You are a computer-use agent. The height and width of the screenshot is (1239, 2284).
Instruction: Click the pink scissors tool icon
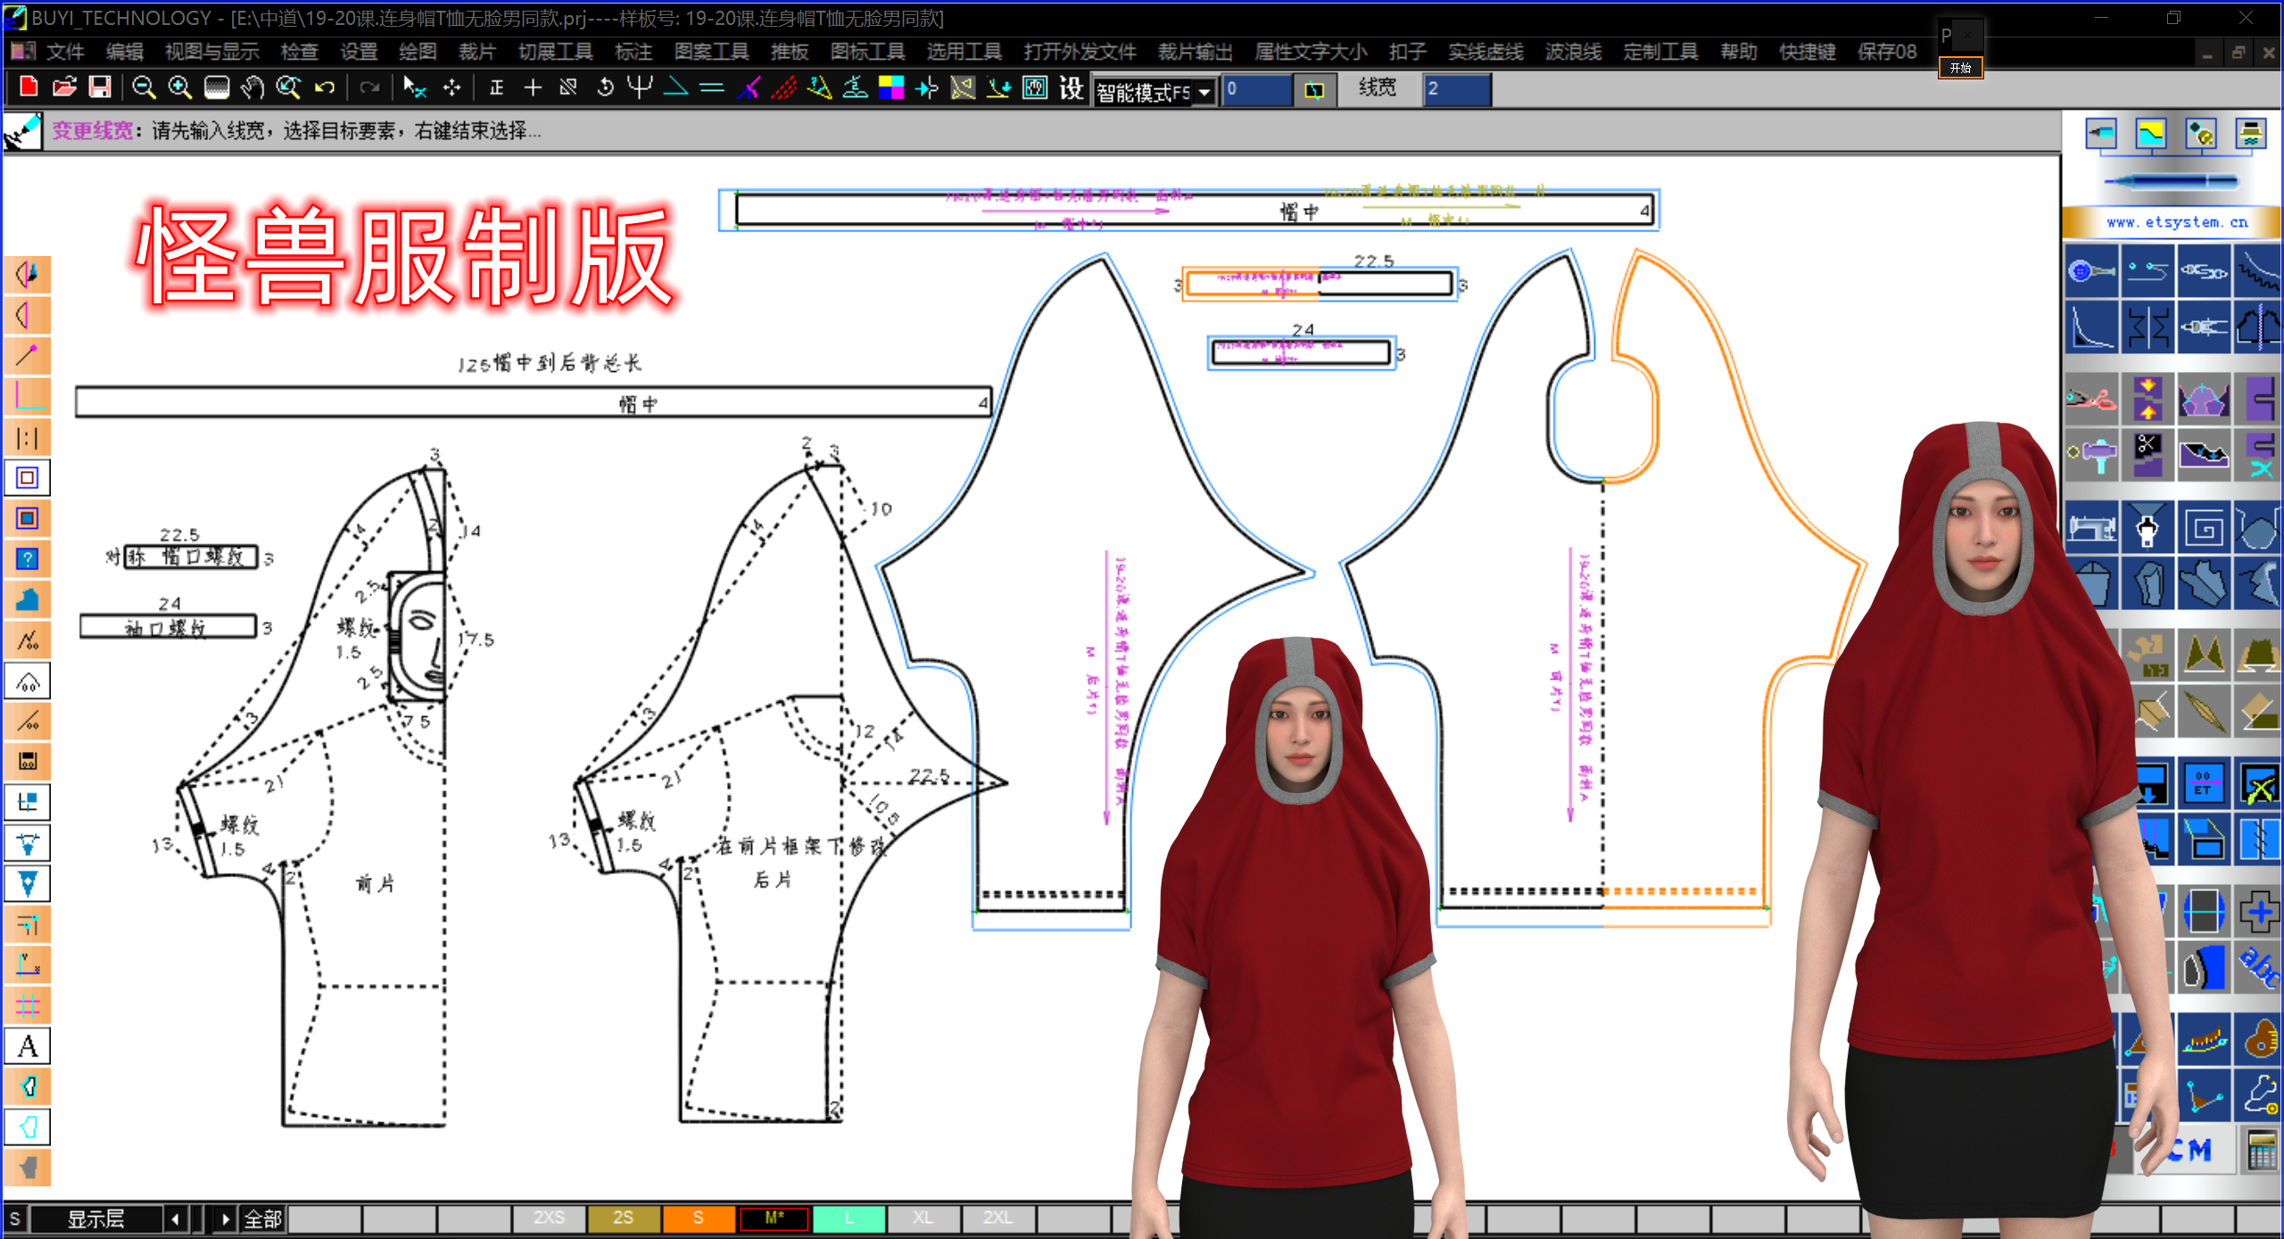coord(2090,399)
